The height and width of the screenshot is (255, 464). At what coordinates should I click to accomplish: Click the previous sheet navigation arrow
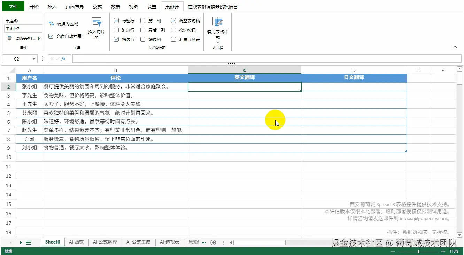(11, 242)
